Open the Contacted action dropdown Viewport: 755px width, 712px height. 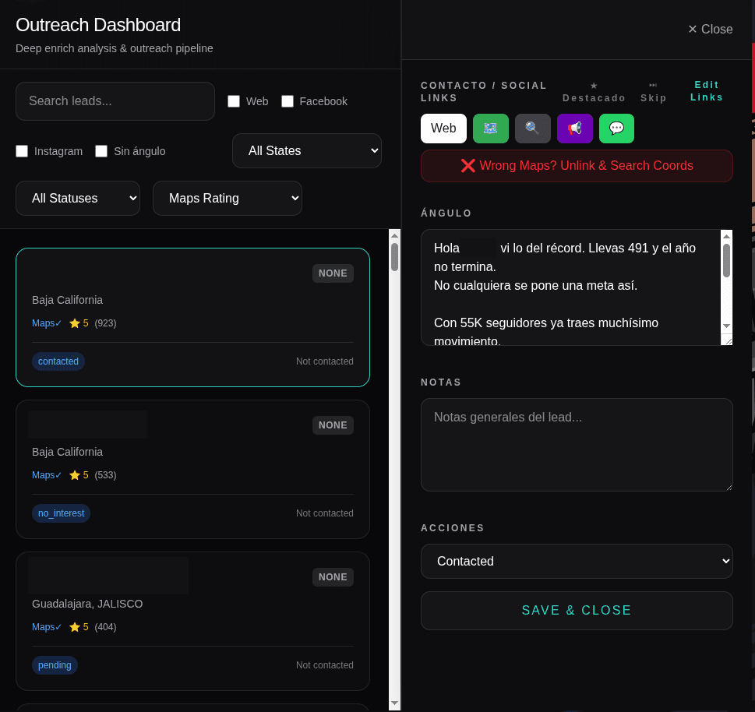pyautogui.click(x=577, y=562)
